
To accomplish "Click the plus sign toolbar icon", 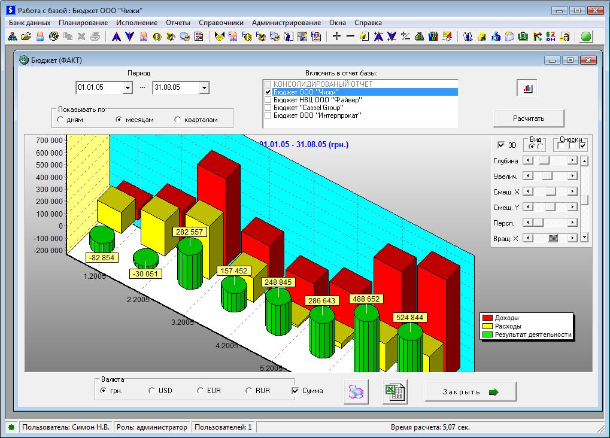I will 336,36.
